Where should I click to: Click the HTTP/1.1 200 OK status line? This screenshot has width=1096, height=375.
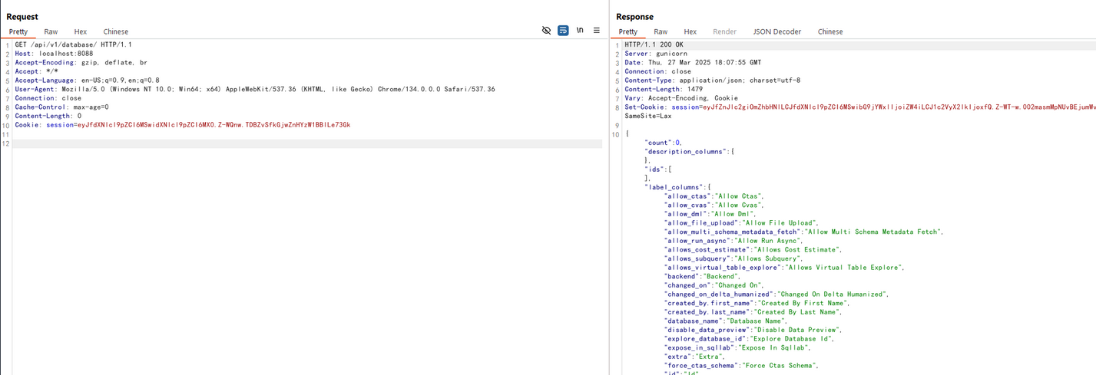pos(654,44)
